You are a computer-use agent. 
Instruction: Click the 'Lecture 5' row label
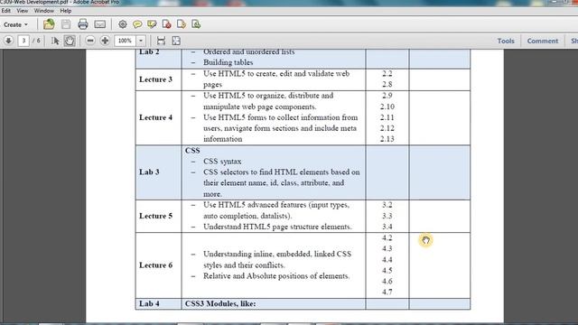155,216
